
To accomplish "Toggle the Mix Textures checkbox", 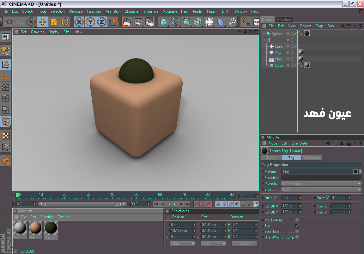I will 297,220.
